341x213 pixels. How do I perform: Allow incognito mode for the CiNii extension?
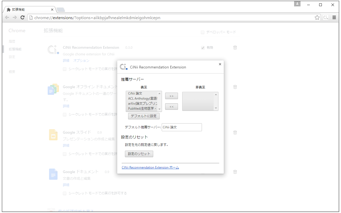click(x=64, y=69)
